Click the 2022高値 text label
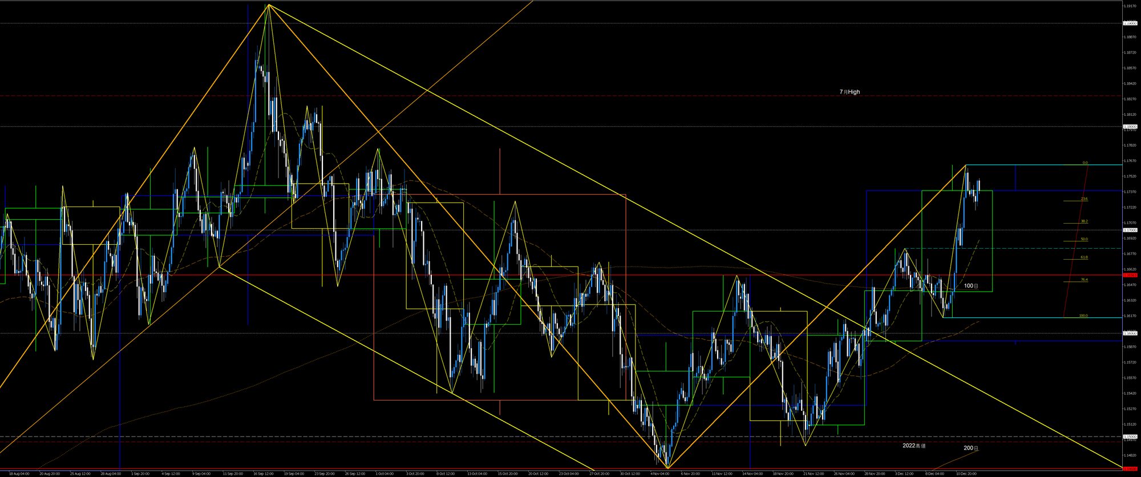Screen dimensions: 1141x477 (x=914, y=446)
